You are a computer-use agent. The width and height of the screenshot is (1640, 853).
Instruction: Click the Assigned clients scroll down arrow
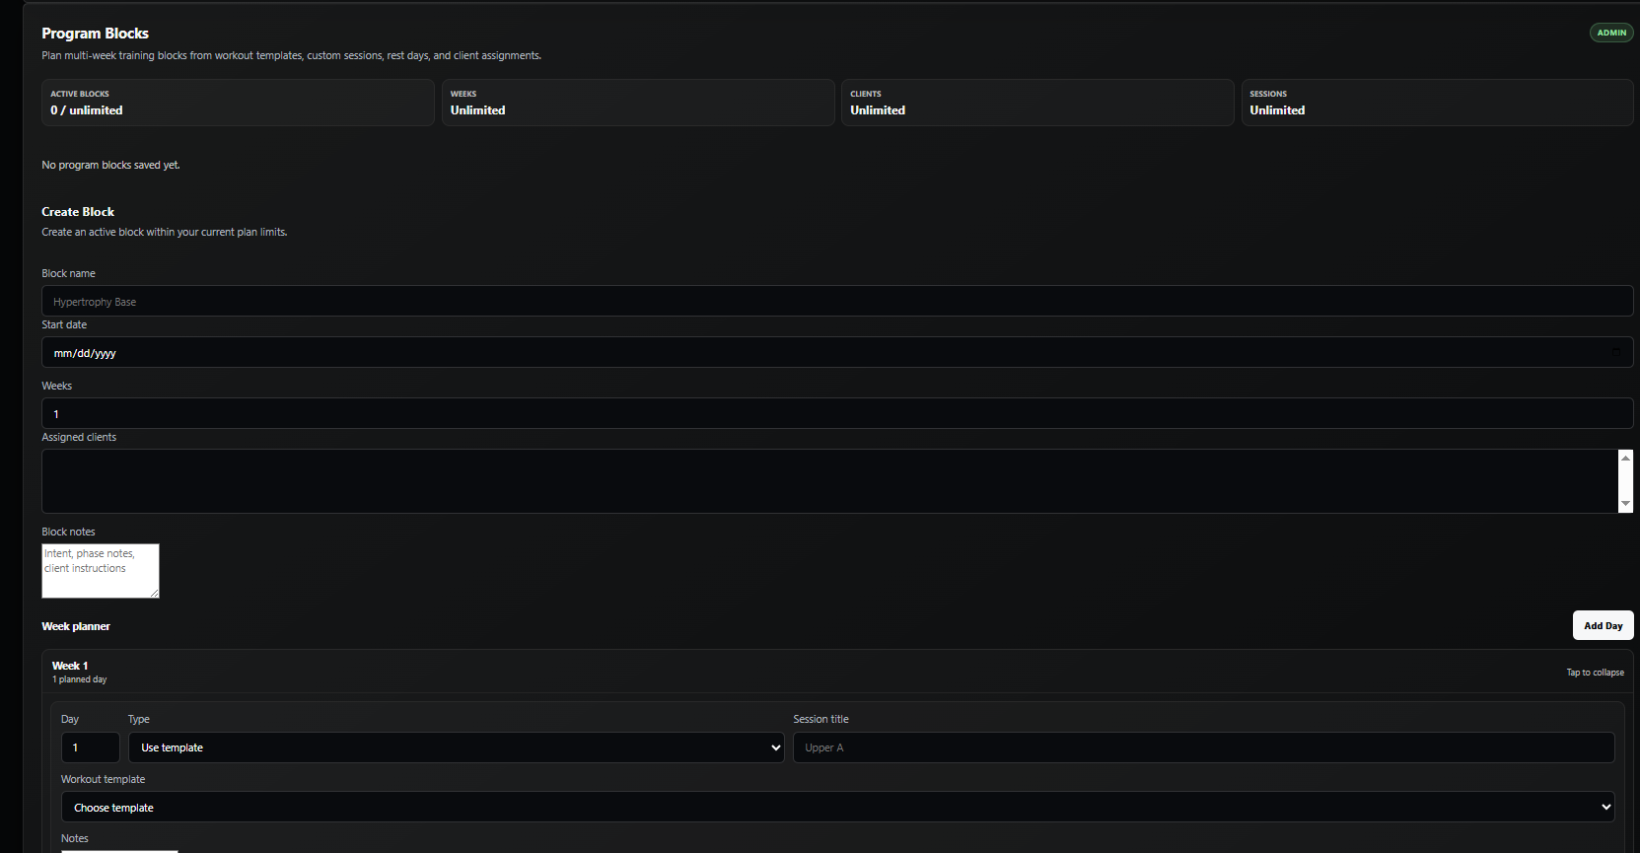pos(1625,504)
